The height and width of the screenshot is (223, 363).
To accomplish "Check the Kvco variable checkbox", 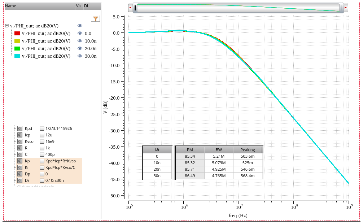I will coord(42,141).
